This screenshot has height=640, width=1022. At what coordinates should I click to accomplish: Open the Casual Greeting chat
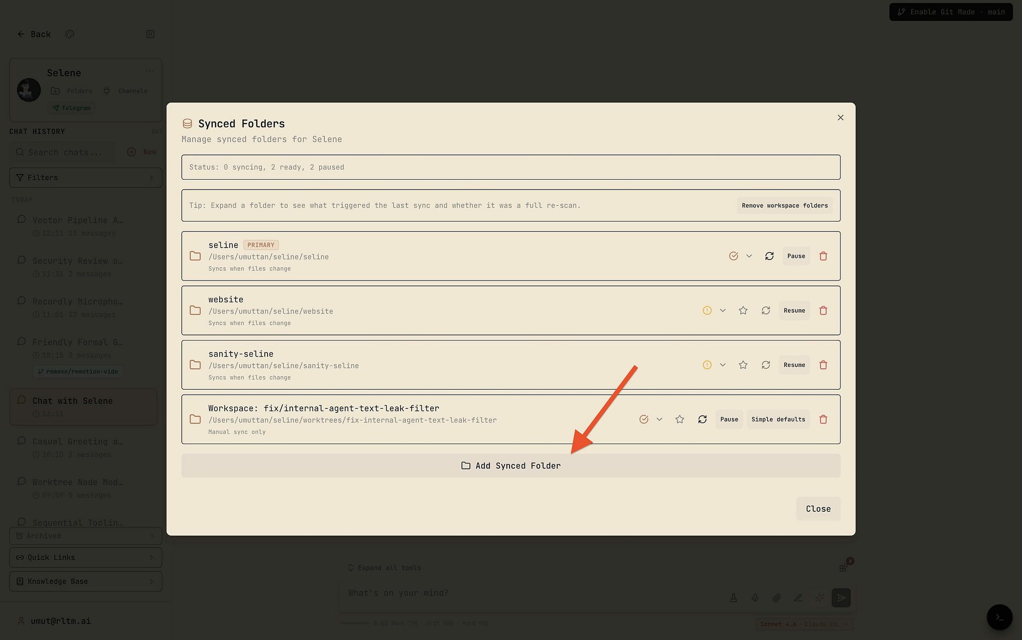pyautogui.click(x=84, y=447)
